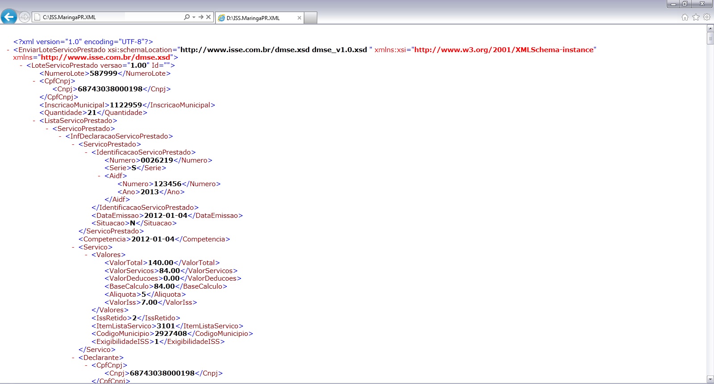Click the CodigoMunicipio value 2927408
Image resolution: width=714 pixels, height=384 pixels.
[x=171, y=334]
